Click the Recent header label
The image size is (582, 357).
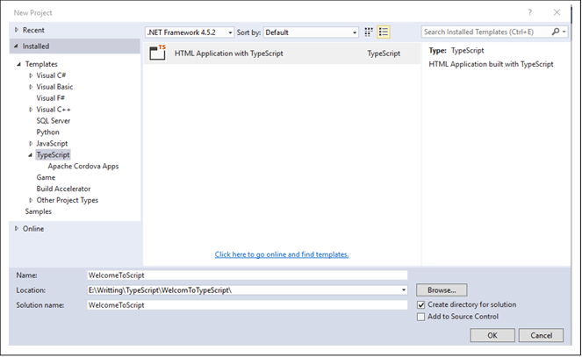[x=33, y=30]
